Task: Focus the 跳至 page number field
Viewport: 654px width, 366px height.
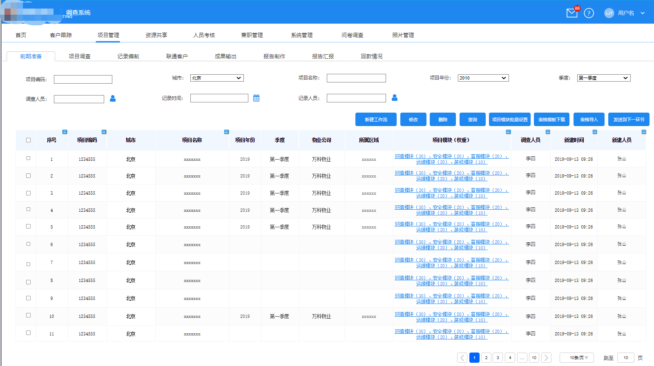Action: [626, 358]
